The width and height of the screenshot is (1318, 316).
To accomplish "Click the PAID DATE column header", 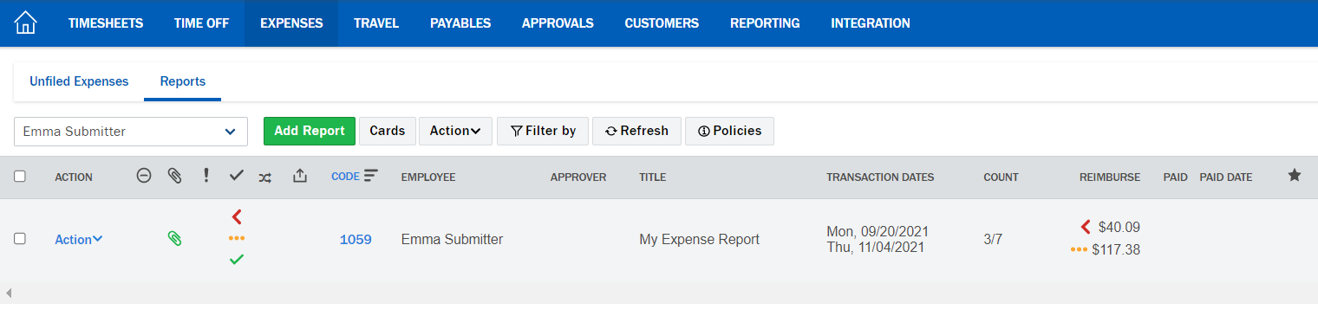I will 1226,177.
